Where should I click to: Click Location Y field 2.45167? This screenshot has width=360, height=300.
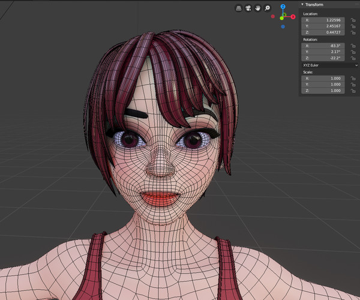pyautogui.click(x=323, y=26)
